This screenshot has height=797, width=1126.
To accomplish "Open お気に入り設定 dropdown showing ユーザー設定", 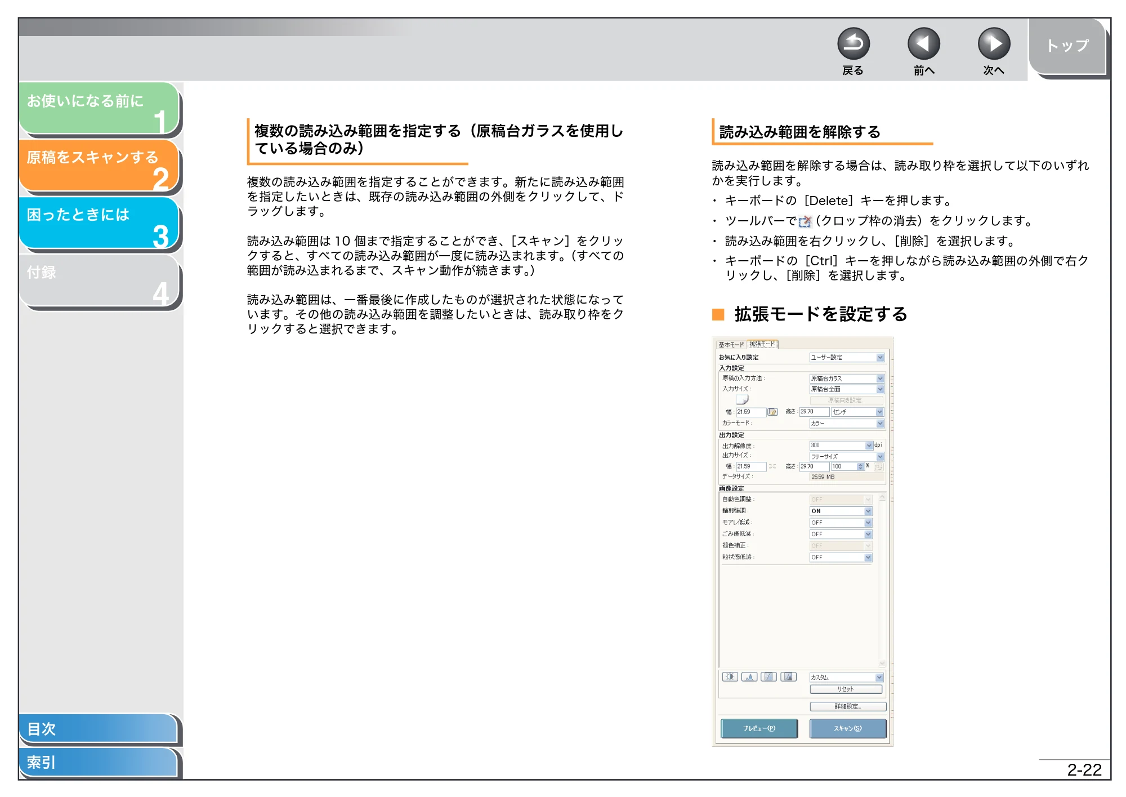I will pos(847,358).
